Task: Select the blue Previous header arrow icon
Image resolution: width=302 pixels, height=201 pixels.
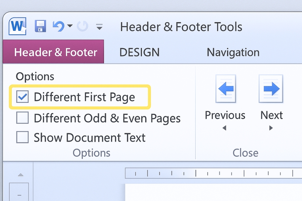Action: [x=225, y=88]
